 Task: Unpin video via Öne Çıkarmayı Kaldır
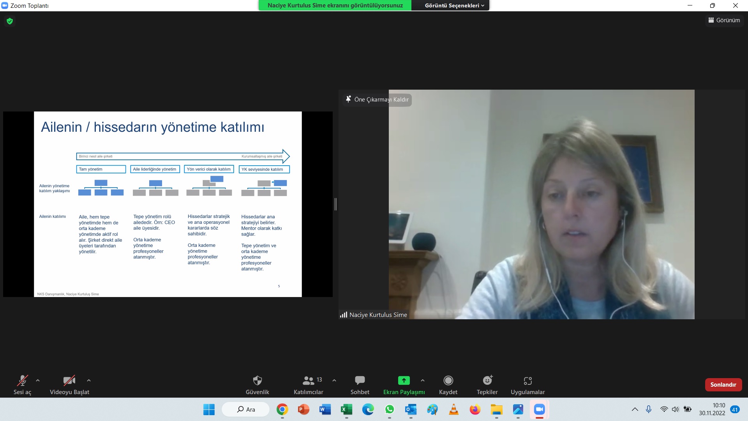click(377, 100)
